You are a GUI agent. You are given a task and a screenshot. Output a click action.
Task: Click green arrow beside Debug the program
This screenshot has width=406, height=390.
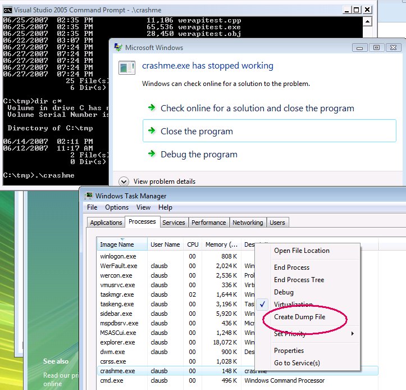point(152,153)
